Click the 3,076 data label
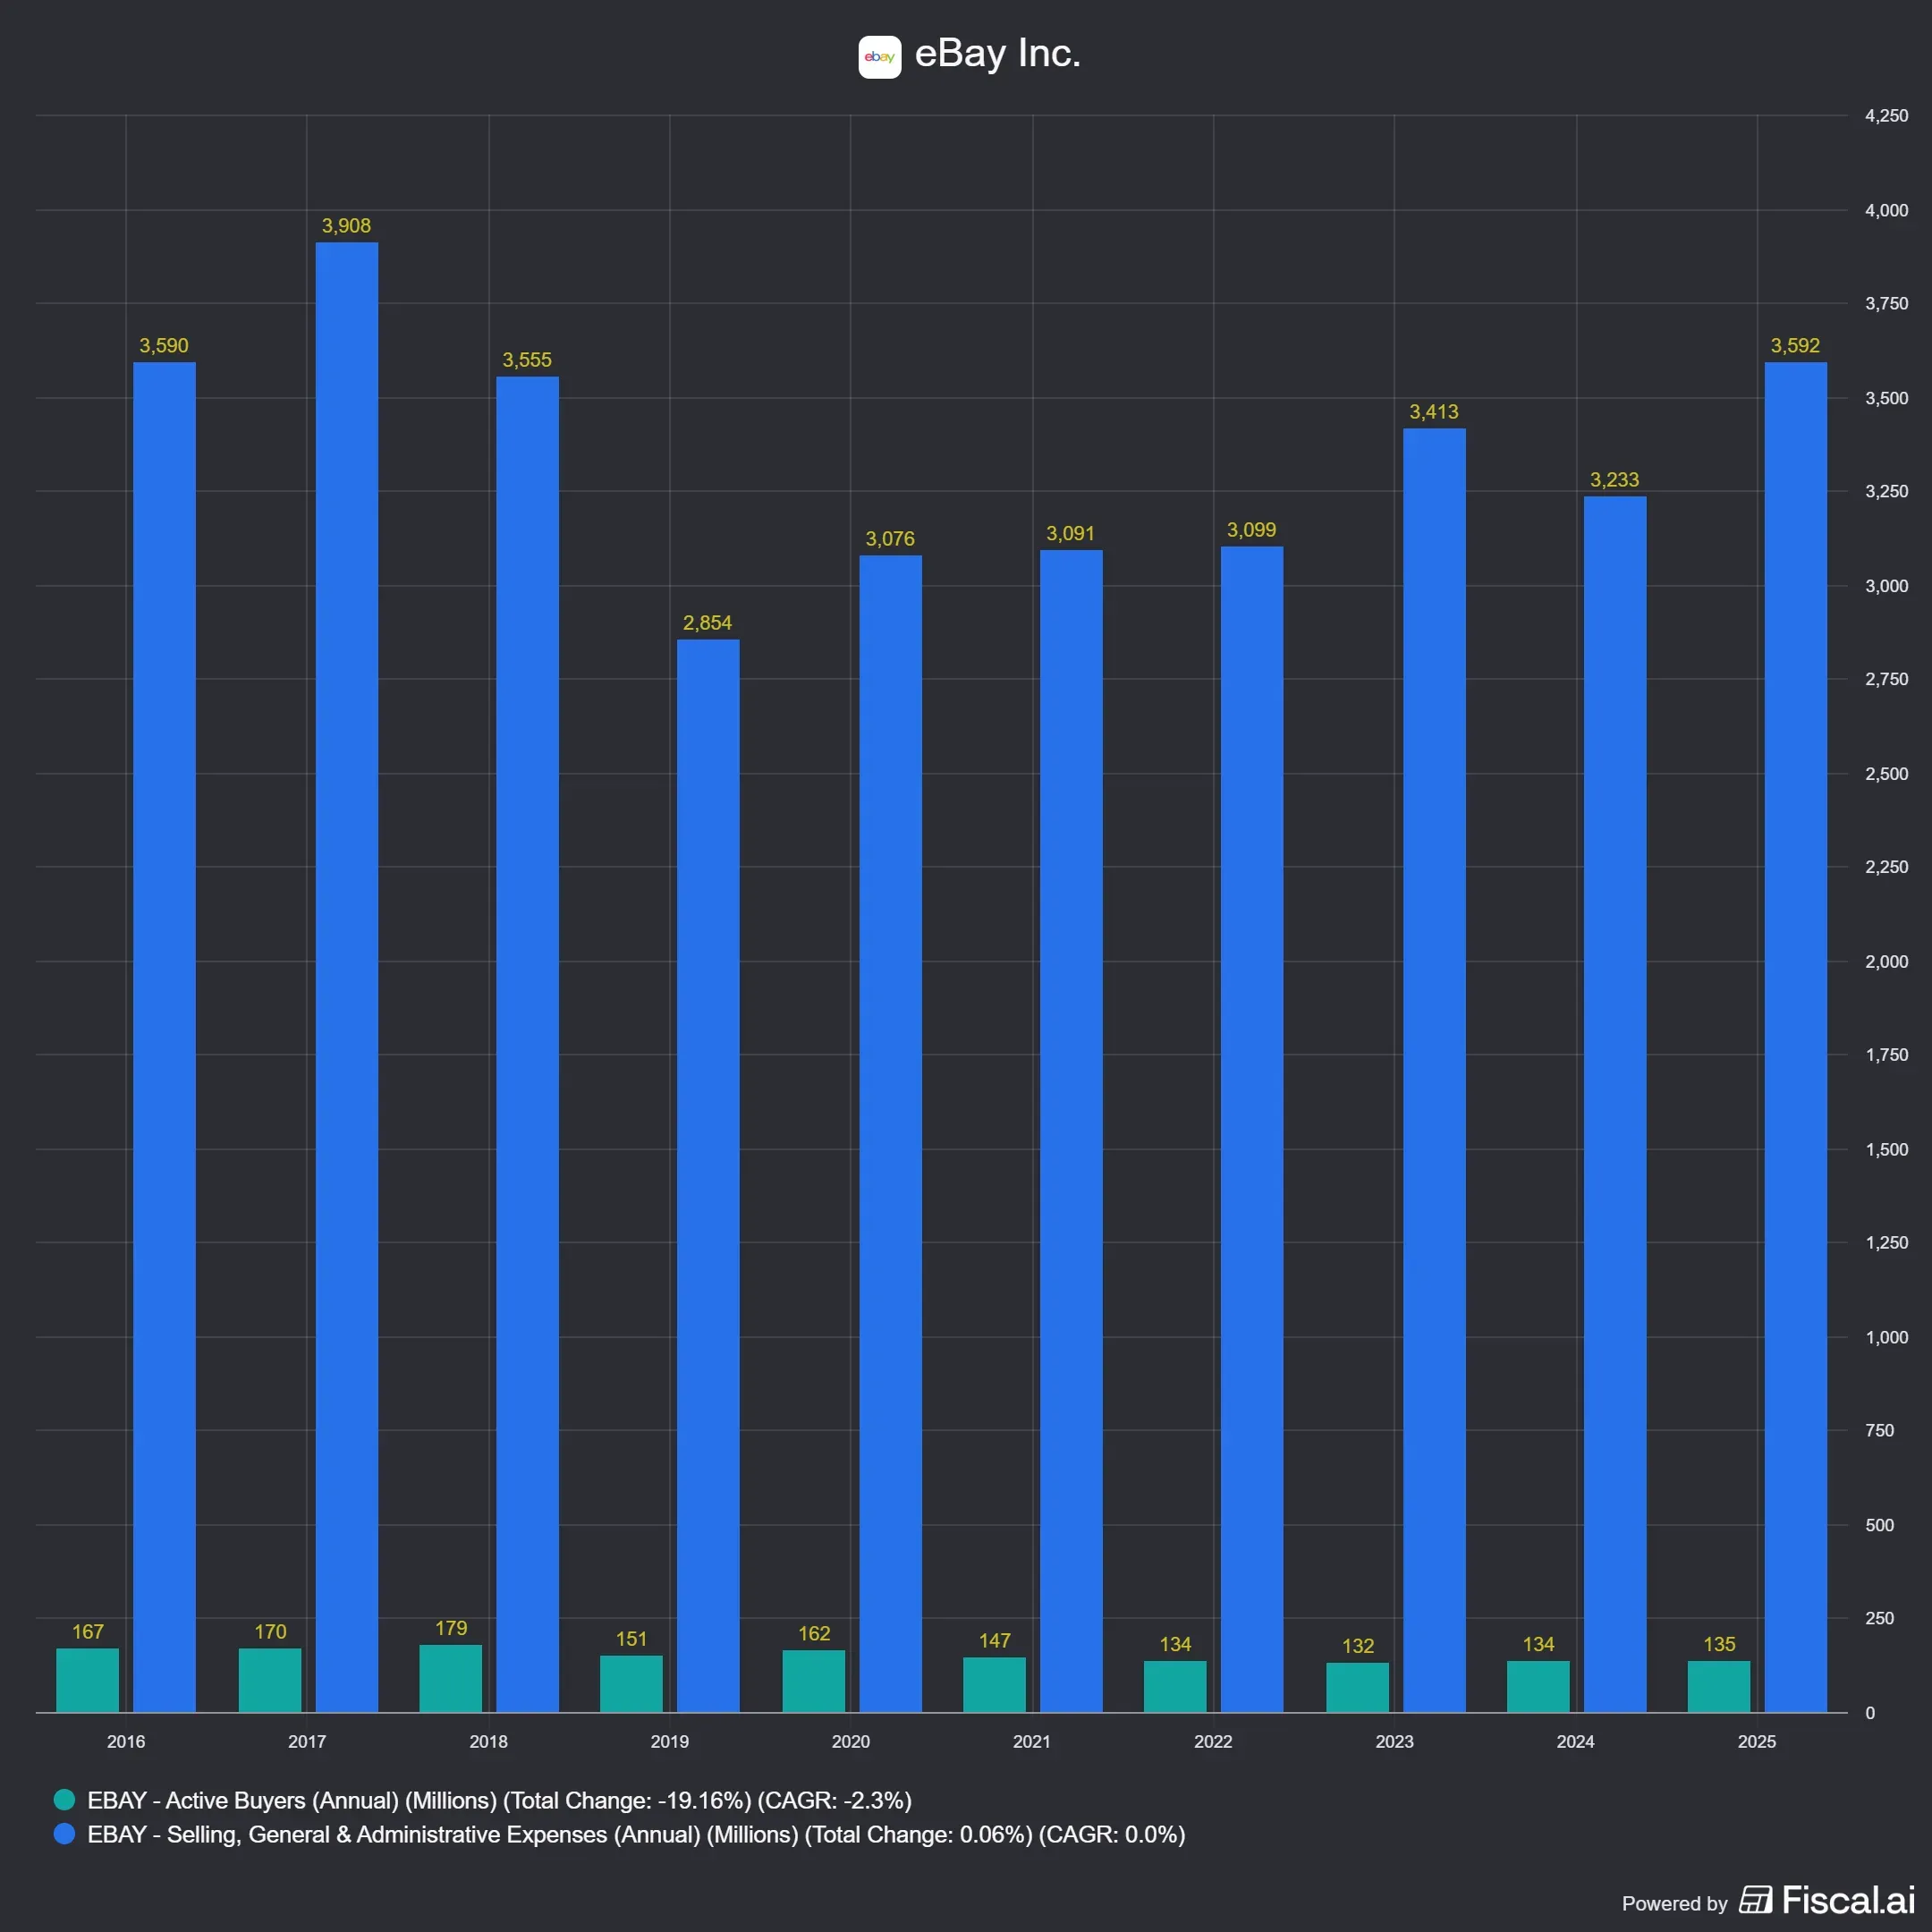1932x1932 pixels. coord(890,539)
